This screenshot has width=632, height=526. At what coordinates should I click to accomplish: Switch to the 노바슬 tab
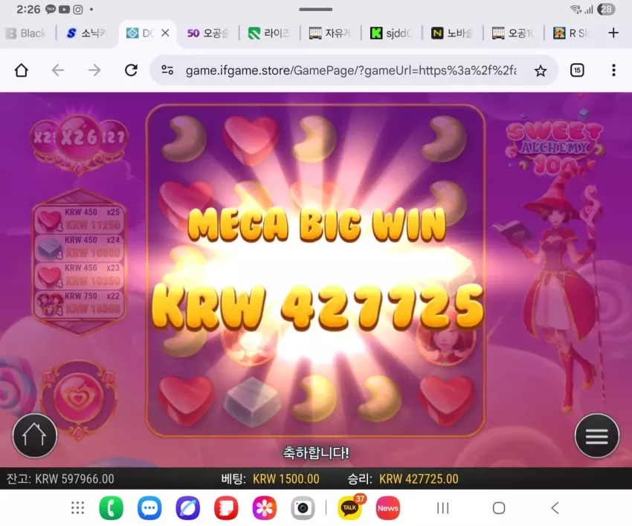[x=452, y=33]
